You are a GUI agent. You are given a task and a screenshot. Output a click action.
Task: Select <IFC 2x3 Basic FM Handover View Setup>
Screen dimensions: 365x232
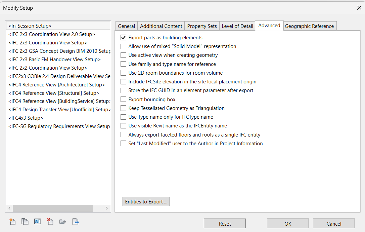pyautogui.click(x=58, y=60)
